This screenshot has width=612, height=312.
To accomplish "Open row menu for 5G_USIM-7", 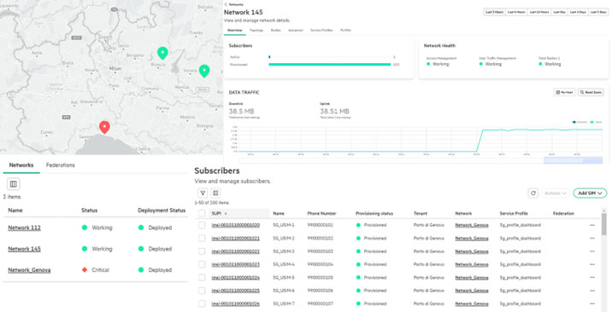I will point(592,303).
